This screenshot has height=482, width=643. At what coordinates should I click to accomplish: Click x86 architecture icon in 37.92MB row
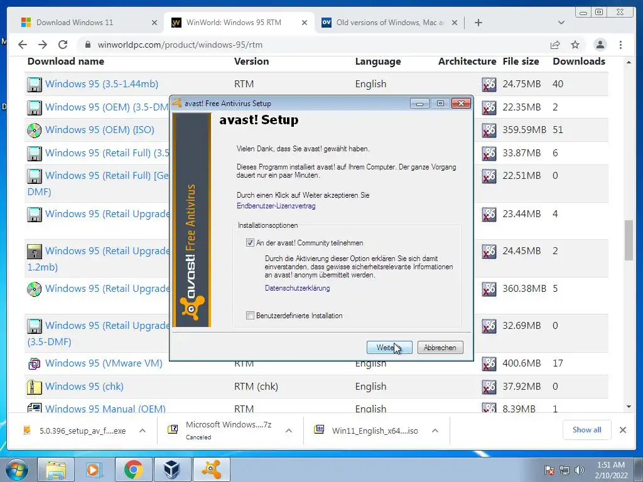[489, 387]
